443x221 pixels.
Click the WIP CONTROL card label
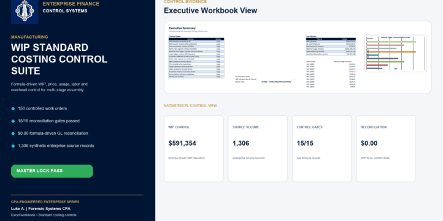point(179,127)
